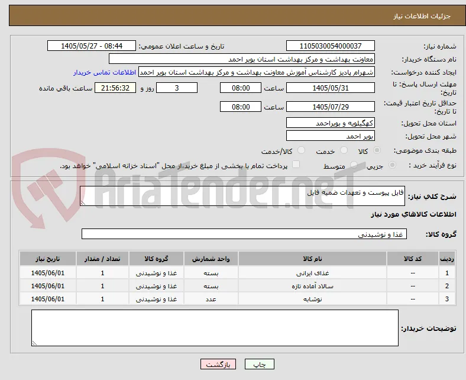Select the خدمت radio button

coord(344,150)
